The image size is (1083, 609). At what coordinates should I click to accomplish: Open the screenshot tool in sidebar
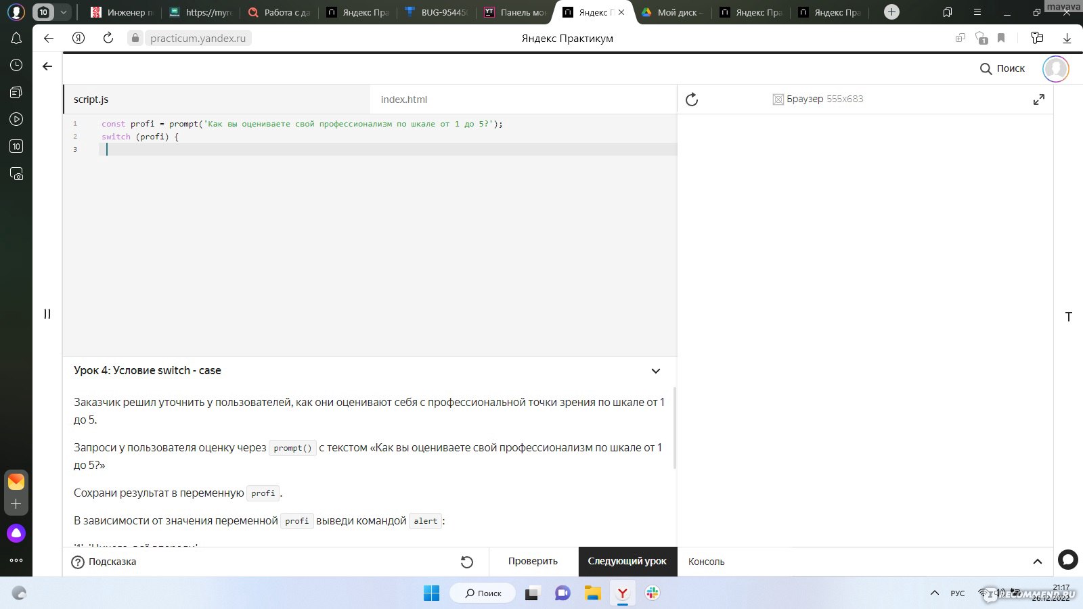coord(16,174)
